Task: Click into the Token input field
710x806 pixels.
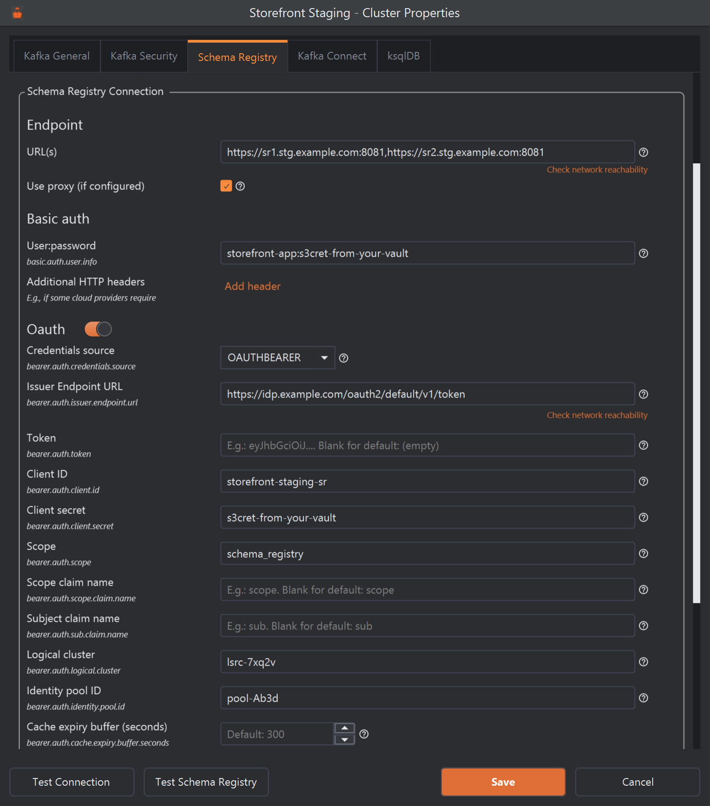Action: tap(428, 445)
